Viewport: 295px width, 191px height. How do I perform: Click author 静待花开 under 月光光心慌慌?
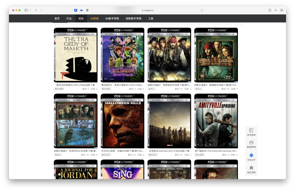pos(106,155)
